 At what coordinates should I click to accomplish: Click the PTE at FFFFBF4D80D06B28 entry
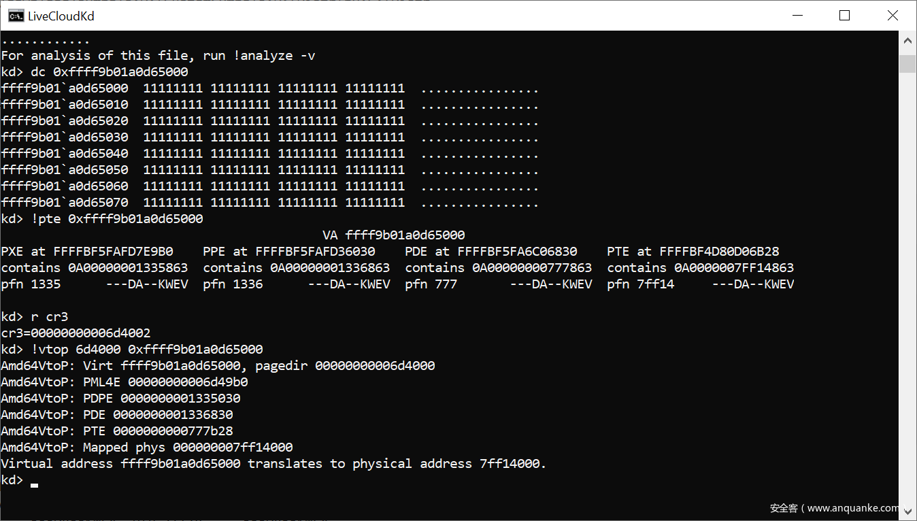[693, 252]
